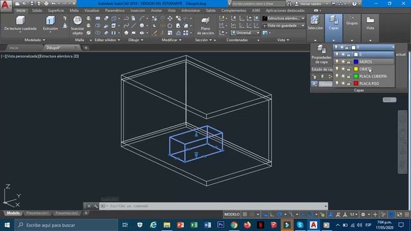Screen dimensions: 411x231
Task: Switch to the Superficie ribbon tab
Action: pos(56,10)
